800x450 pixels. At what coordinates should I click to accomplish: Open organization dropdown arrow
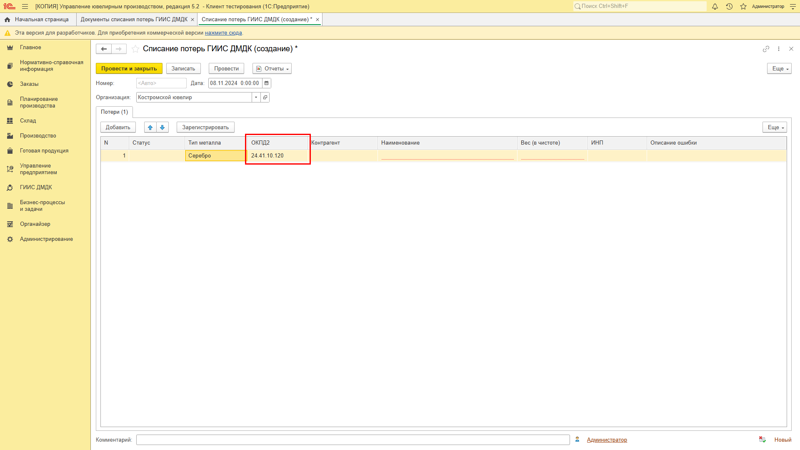pyautogui.click(x=256, y=97)
